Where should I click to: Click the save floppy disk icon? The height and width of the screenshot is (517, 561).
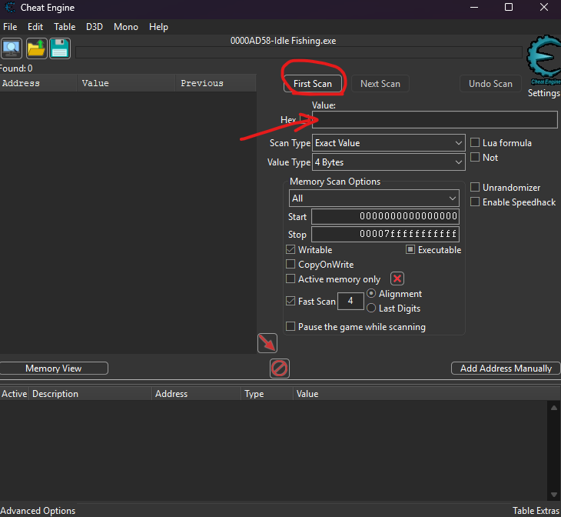tap(60, 48)
